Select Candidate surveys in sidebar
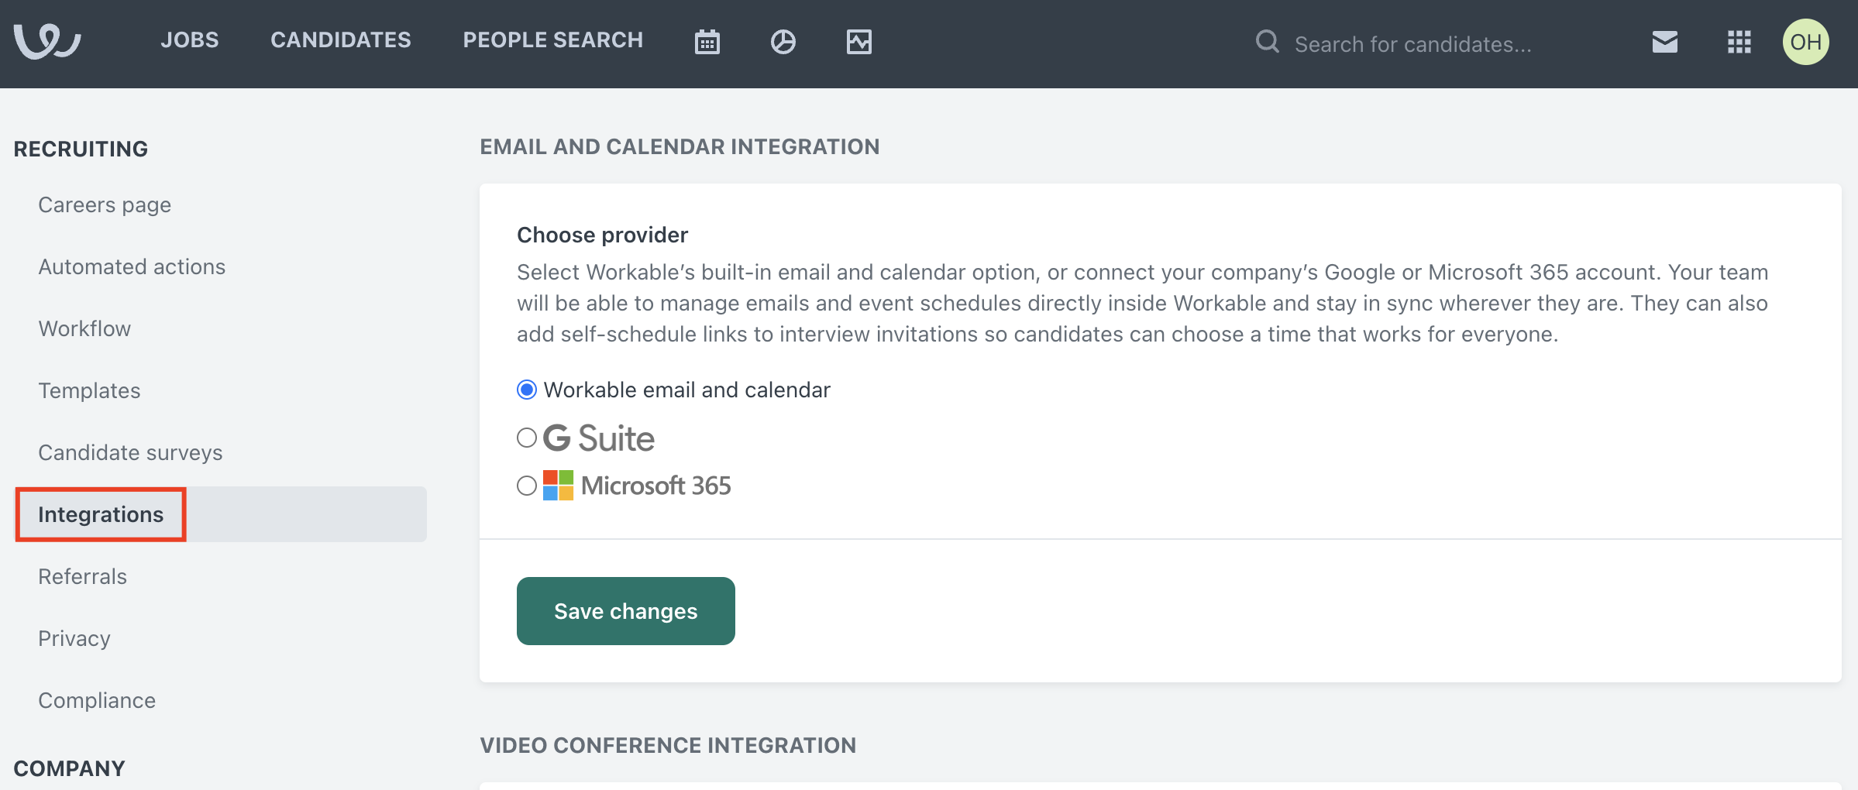 (x=130, y=452)
